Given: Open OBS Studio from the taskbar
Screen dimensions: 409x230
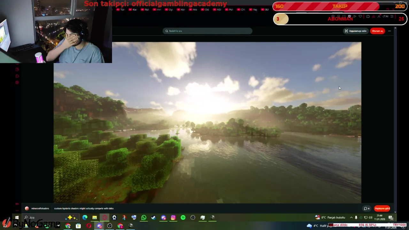Looking at the screenshot, I should pos(193,218).
